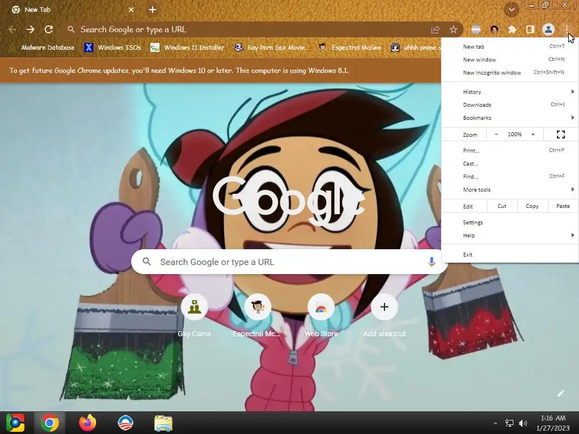Click the 100% zoom value
579x434 pixels.
(x=515, y=134)
